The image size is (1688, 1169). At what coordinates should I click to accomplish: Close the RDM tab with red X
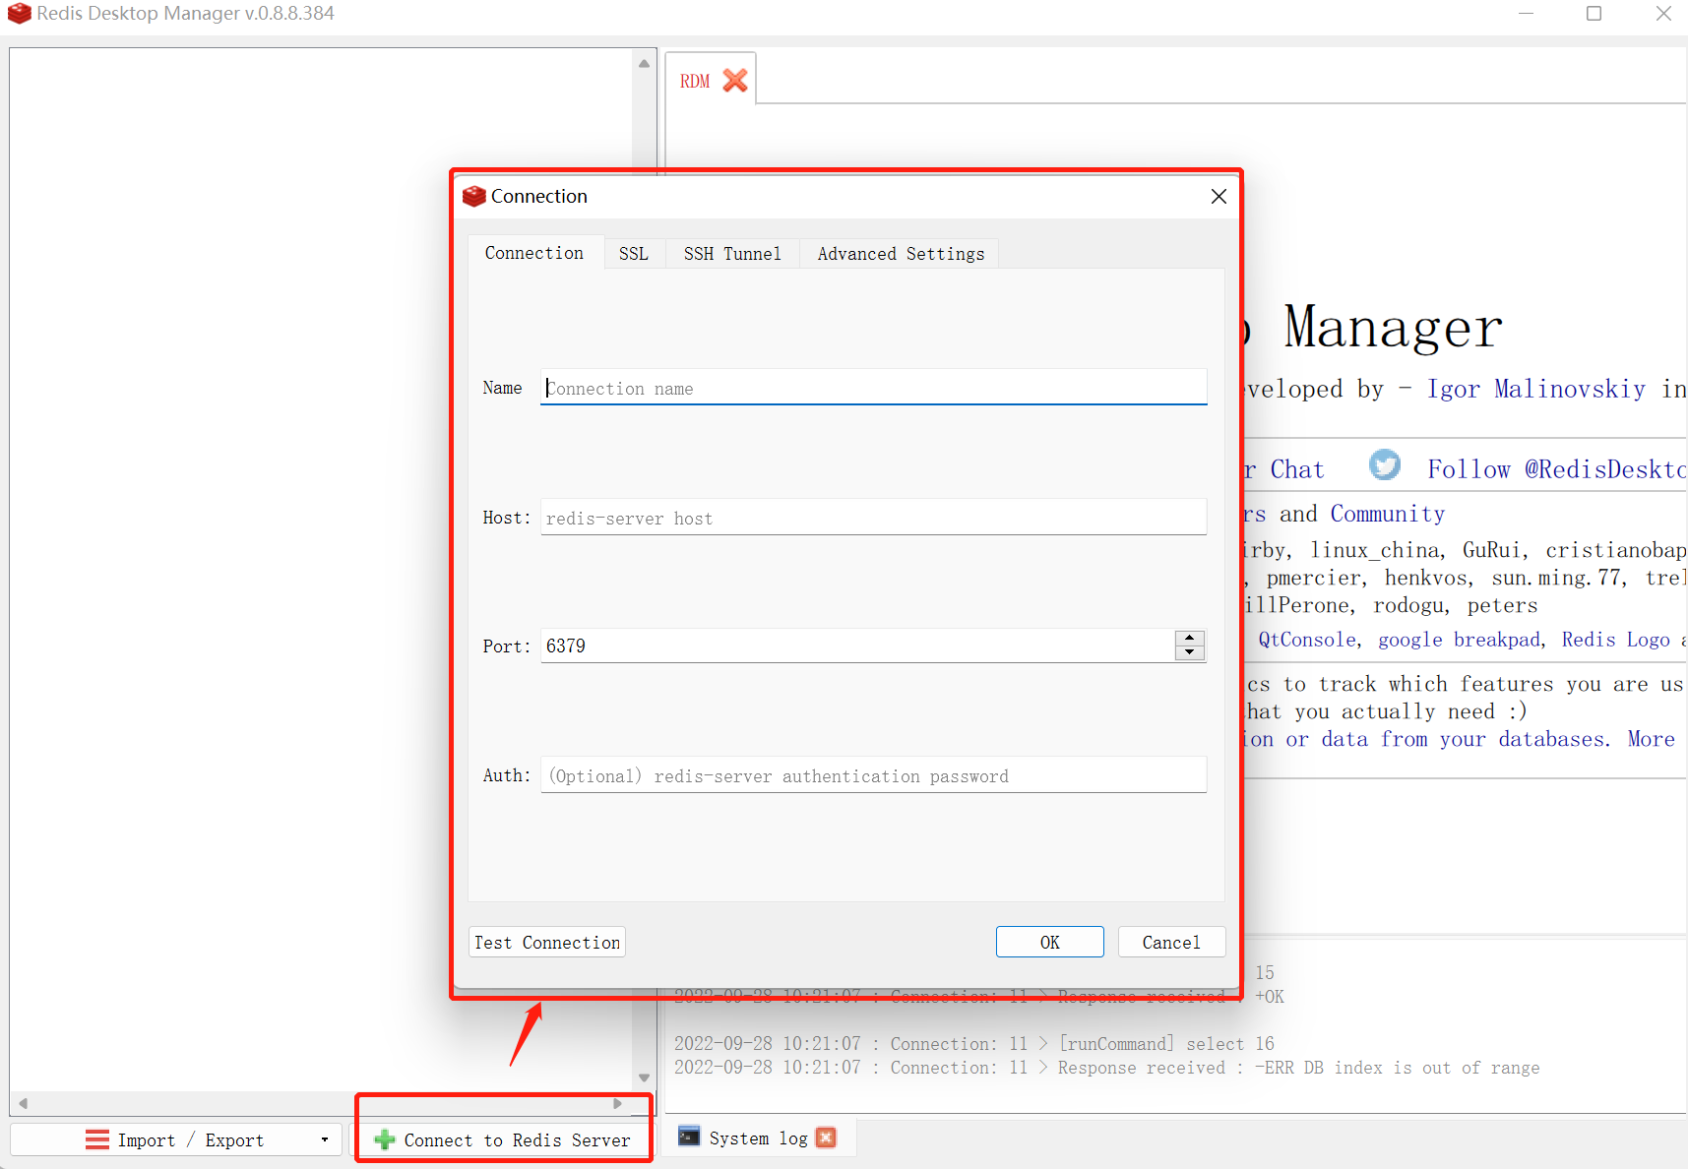(x=735, y=81)
